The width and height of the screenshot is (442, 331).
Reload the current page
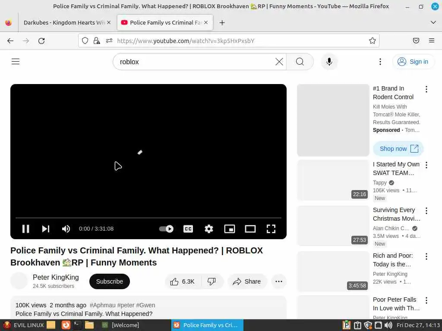[41, 41]
